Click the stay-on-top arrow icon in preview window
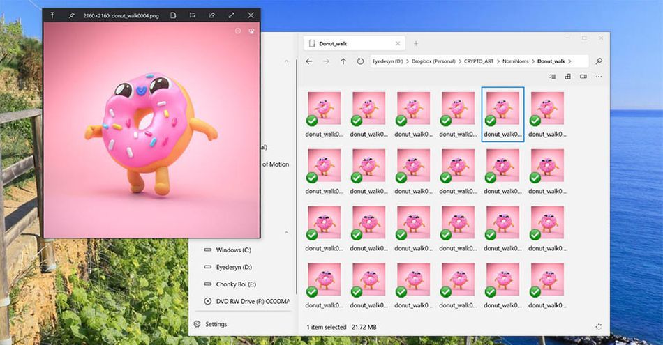This screenshot has width=663, height=345. click(52, 15)
